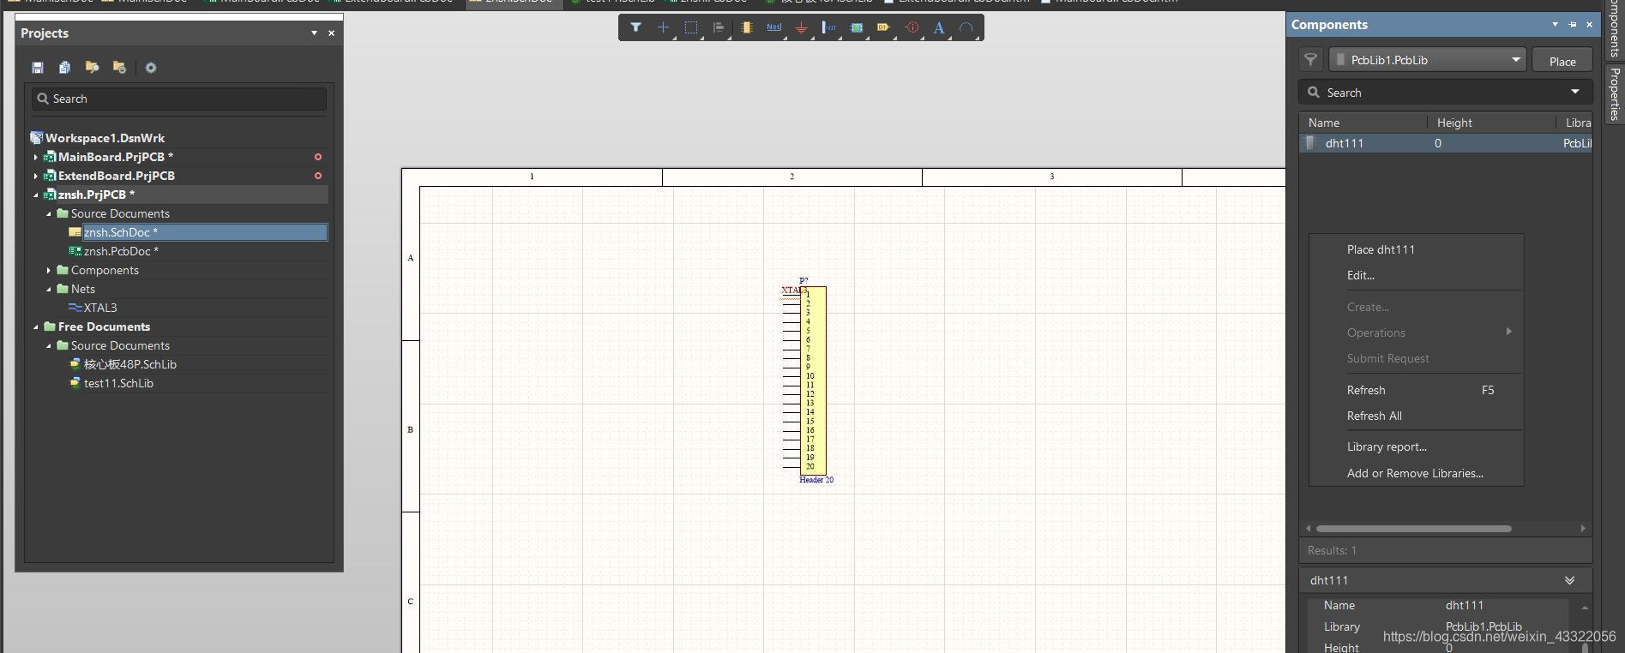Screen dimensions: 1625x653
Task: Open the align objects tool
Action: click(719, 27)
